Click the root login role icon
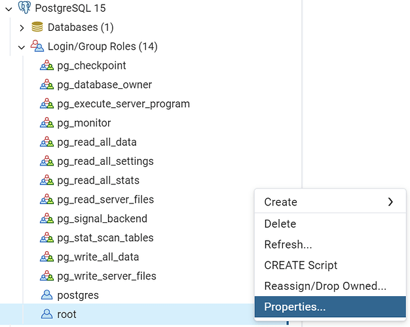This screenshot has width=410, height=327. click(47, 314)
